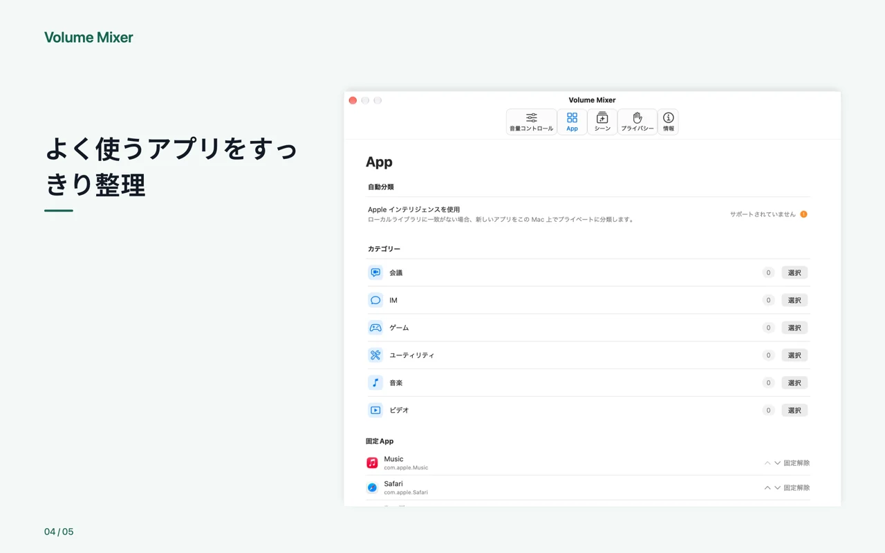Click the 0 count badge for 会議
This screenshot has width=885, height=553.
click(767, 272)
